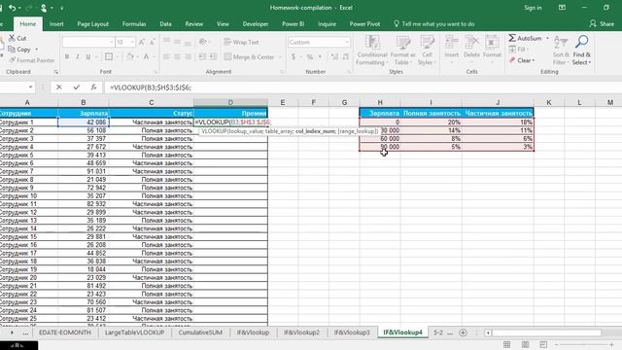Click the Fill Color bucket

(x=129, y=57)
